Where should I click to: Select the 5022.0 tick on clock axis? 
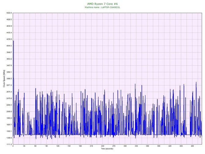pyautogui.click(x=9, y=13)
